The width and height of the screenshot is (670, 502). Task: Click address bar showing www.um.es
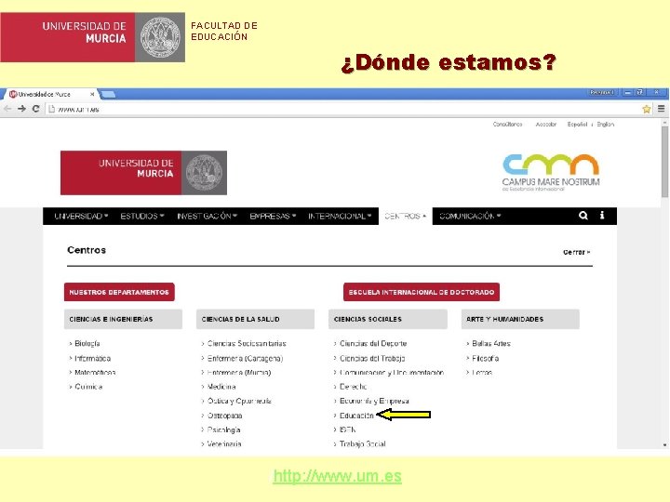tap(342, 110)
